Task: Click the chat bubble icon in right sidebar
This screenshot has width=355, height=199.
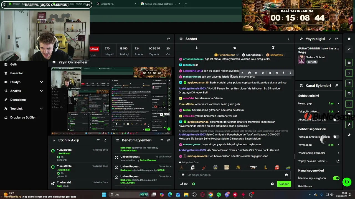Action: (349, 93)
